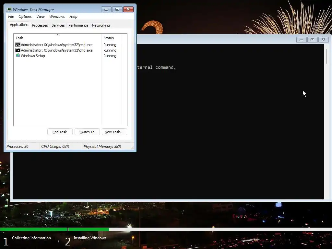Open the Help menu in Task Manager
Image resolution: width=332 pixels, height=249 pixels.
coord(73,17)
